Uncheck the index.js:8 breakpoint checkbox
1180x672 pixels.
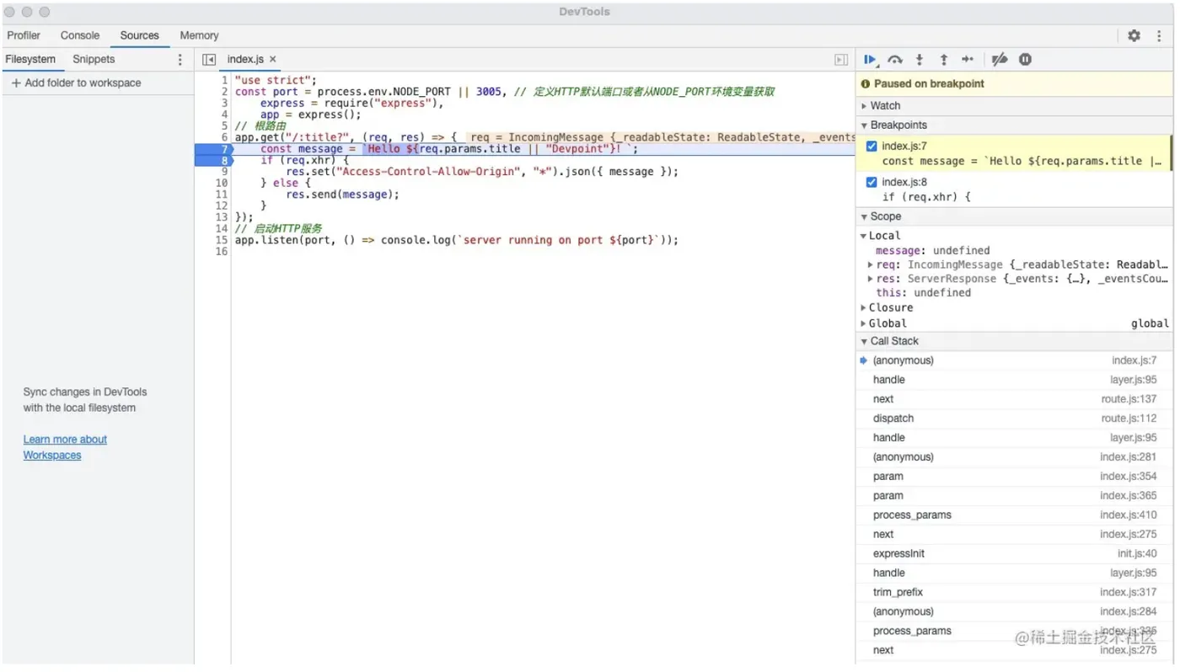(x=872, y=183)
